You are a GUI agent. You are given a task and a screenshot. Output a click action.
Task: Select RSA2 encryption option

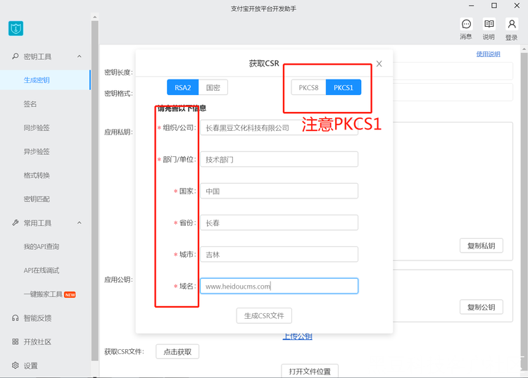[183, 87]
